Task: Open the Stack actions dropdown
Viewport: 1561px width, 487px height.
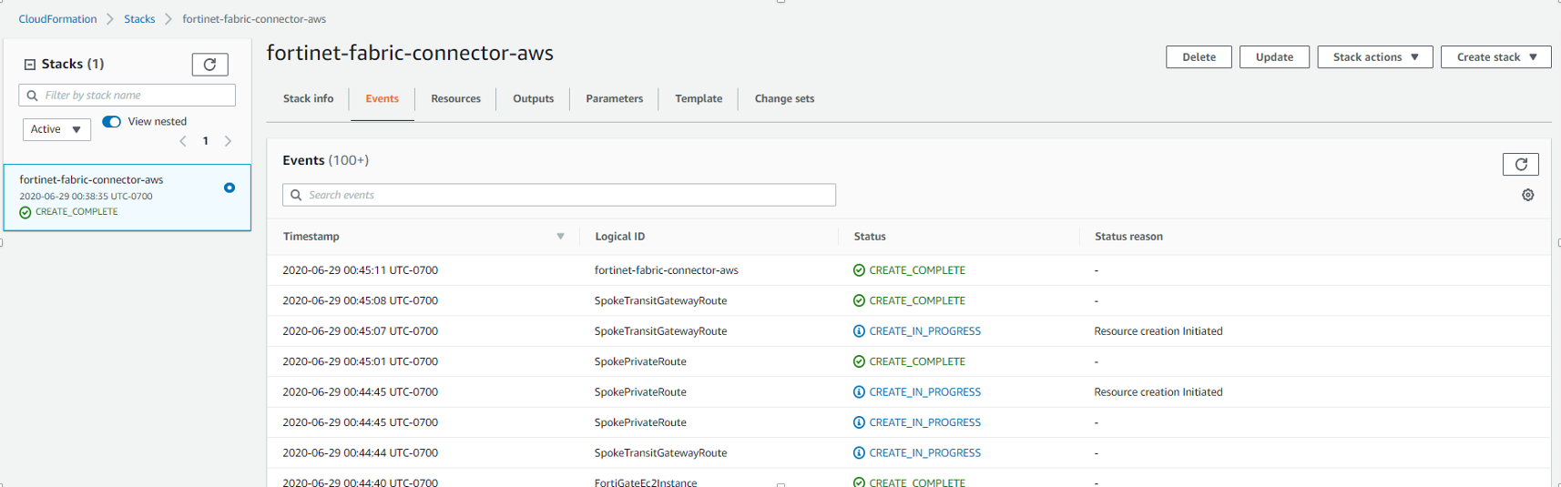Action: [1374, 57]
